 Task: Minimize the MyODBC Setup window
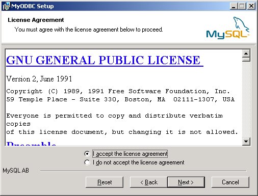234,6
